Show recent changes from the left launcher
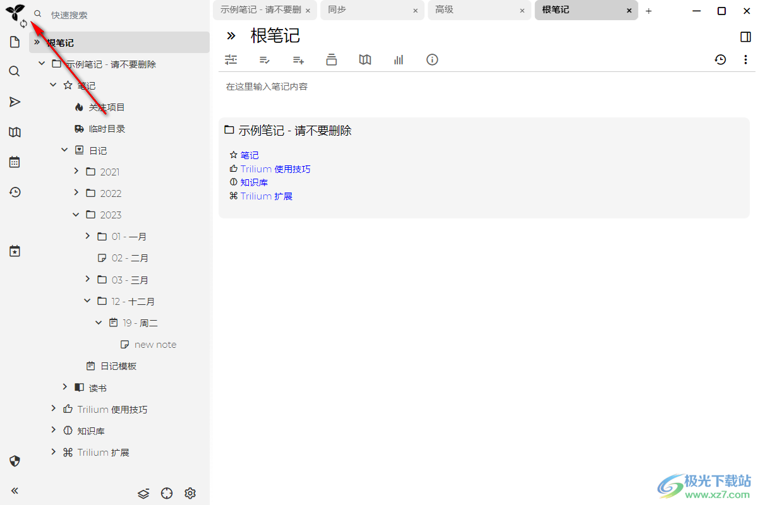This screenshot has height=505, width=758. (15, 193)
